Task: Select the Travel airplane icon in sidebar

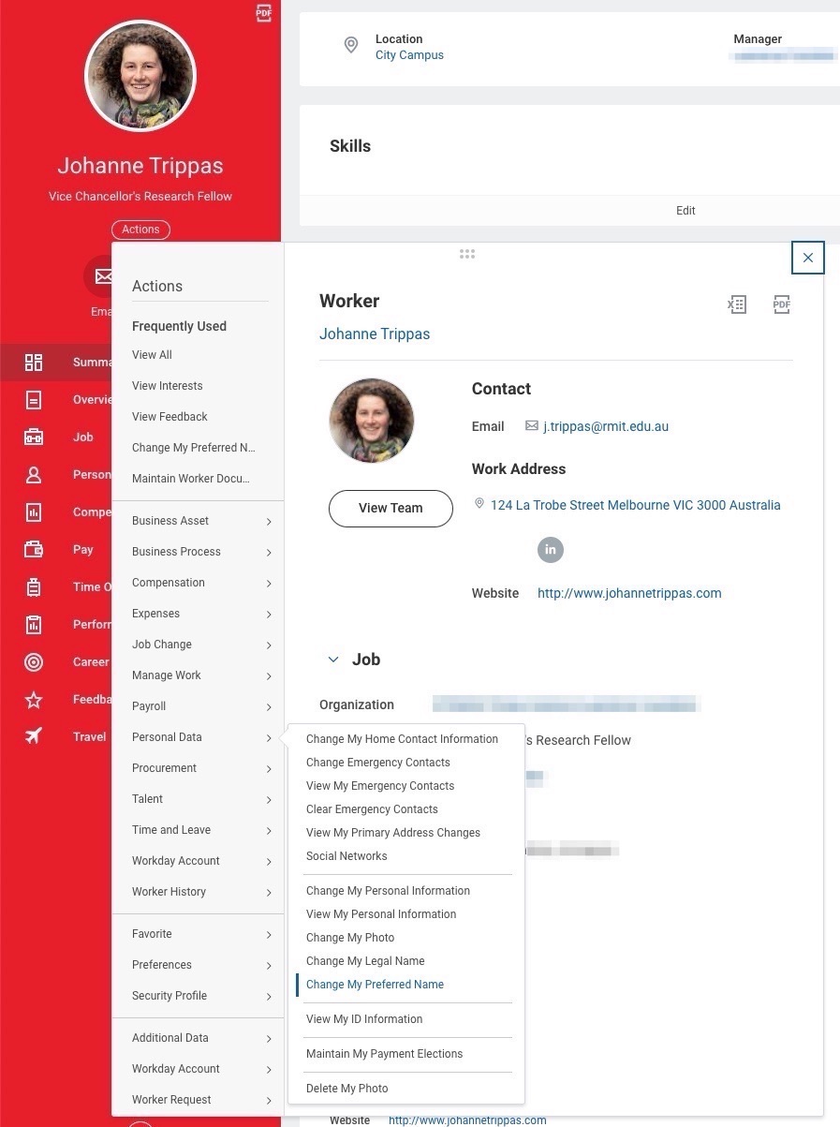Action: click(34, 736)
